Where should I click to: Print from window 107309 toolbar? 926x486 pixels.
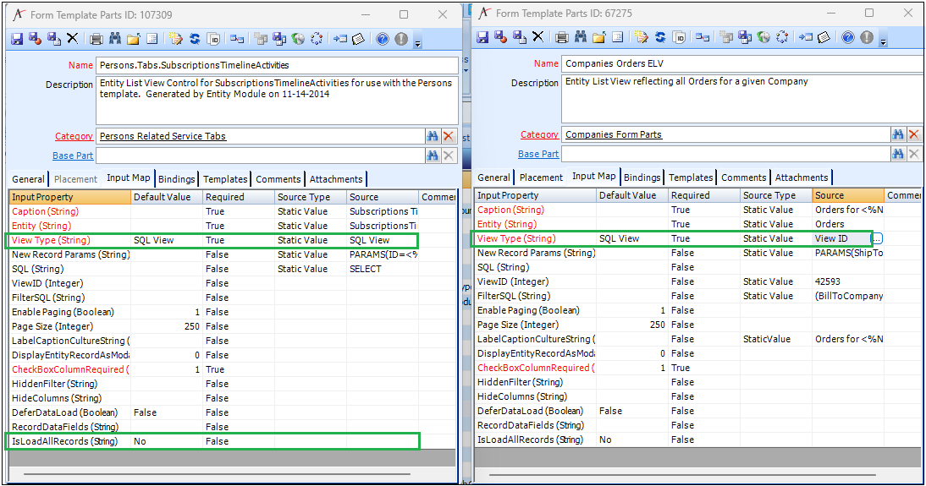[x=96, y=40]
